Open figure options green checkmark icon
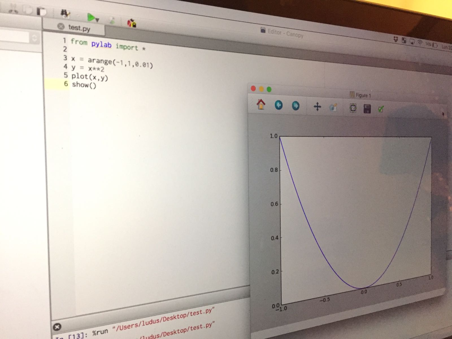452x339 pixels. (x=381, y=109)
